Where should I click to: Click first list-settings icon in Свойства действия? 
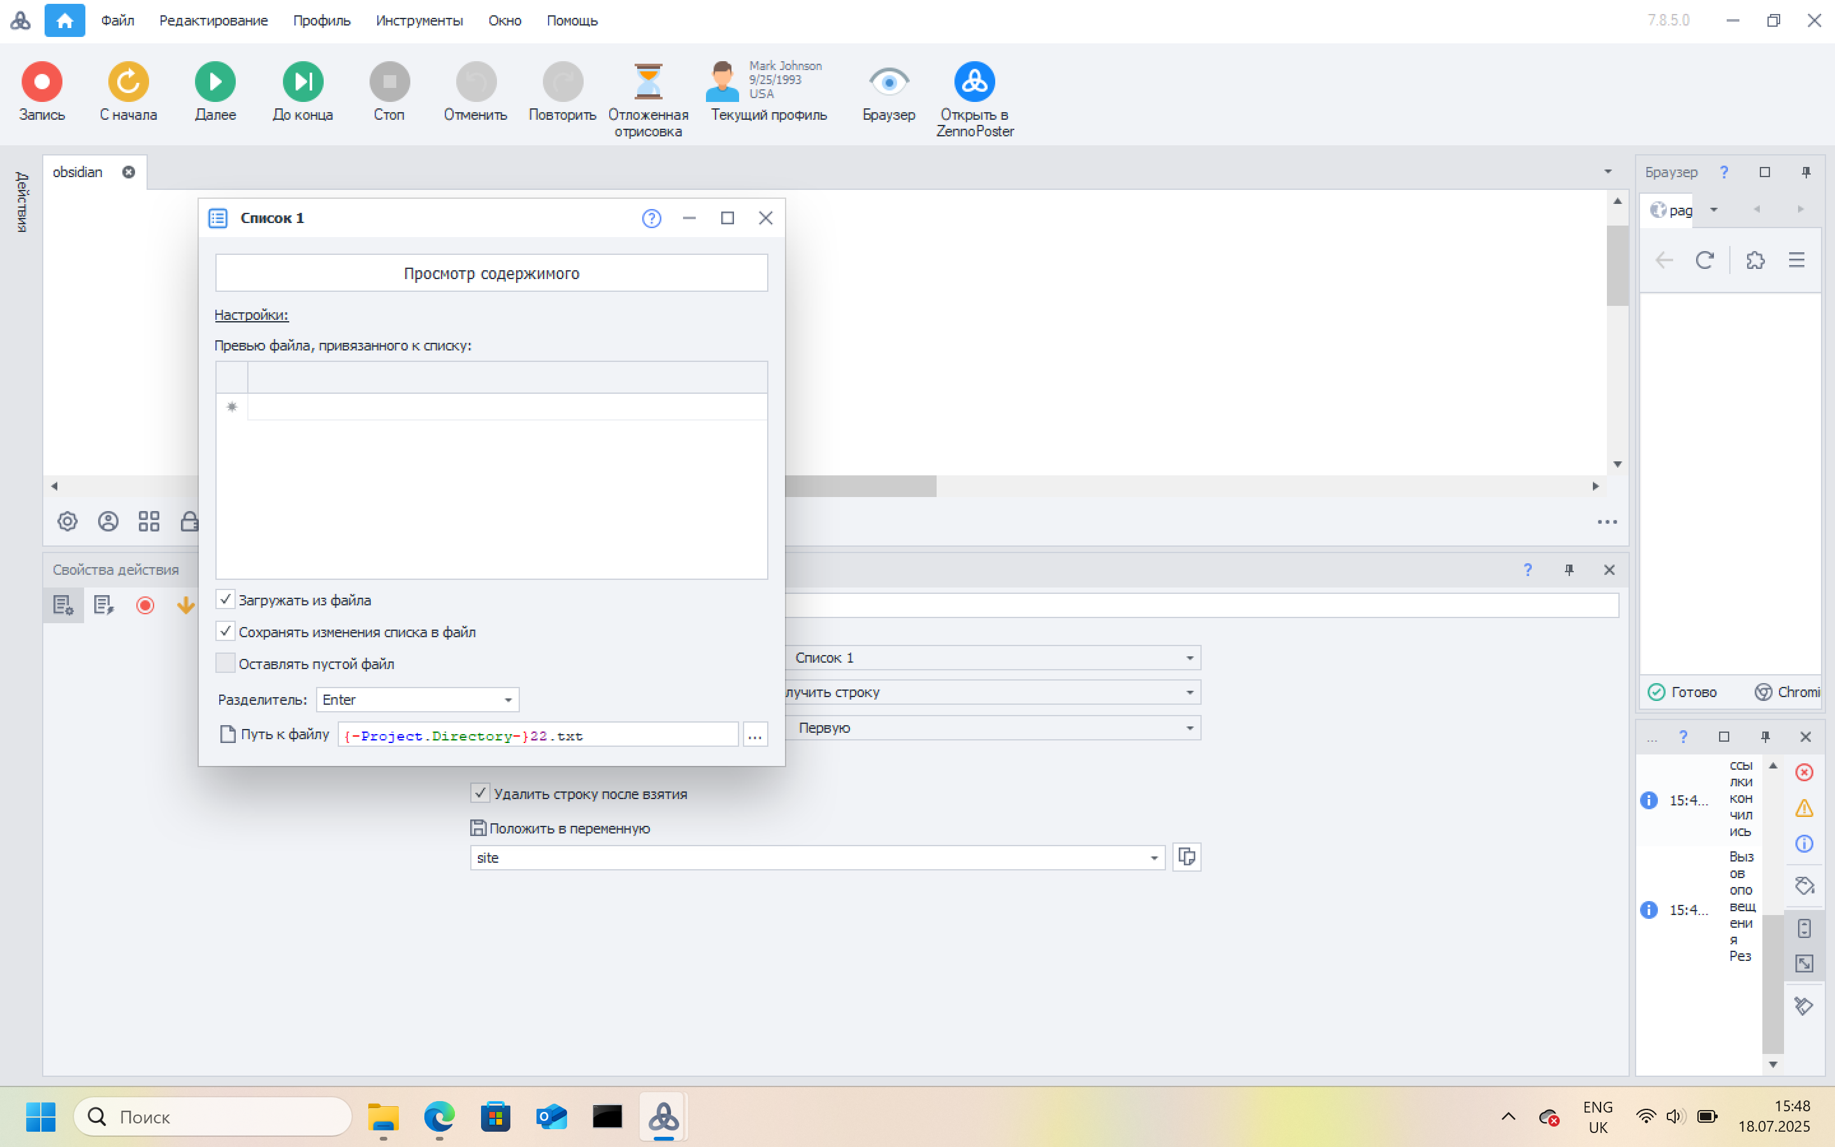[x=63, y=605]
